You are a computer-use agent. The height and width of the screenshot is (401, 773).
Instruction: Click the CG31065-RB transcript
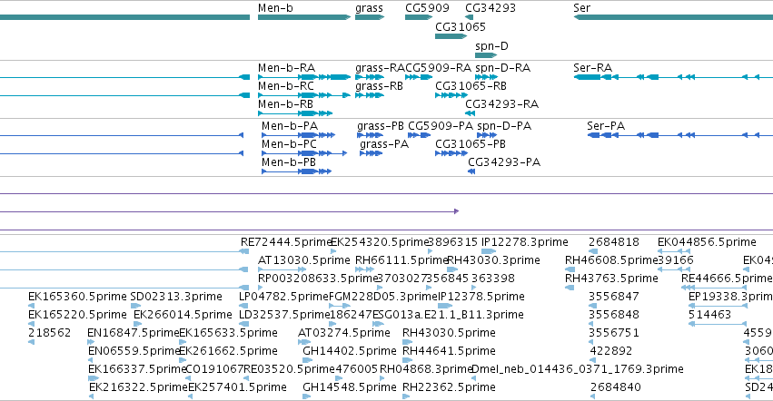(x=451, y=95)
